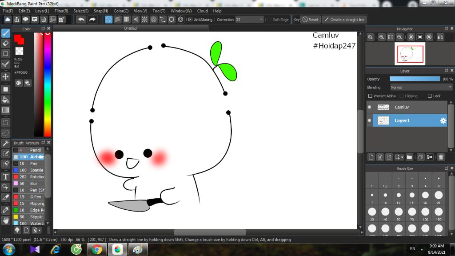Open the Filter menu
The height and width of the screenshot is (256, 455).
61,11
